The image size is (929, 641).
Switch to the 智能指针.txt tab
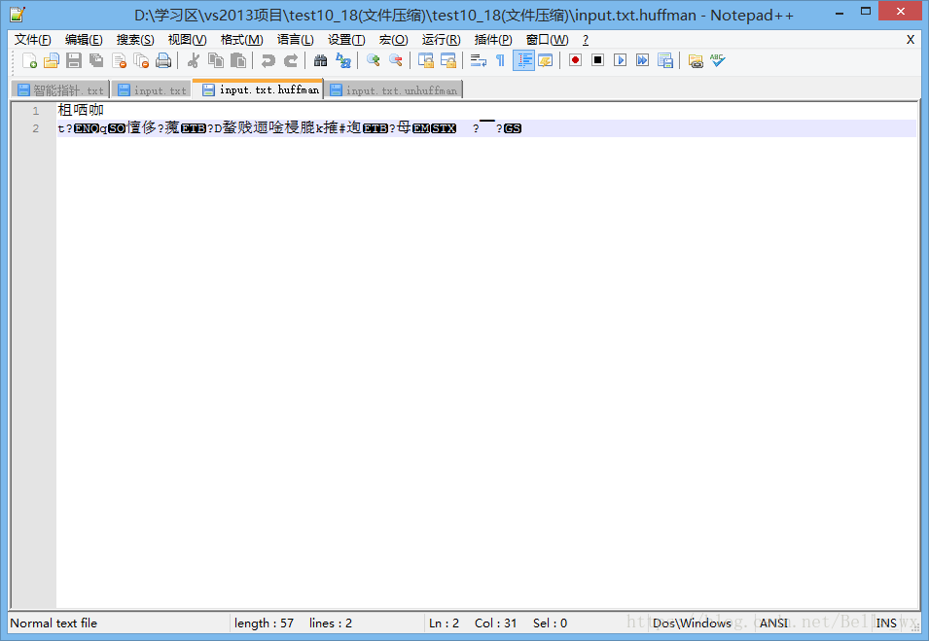coord(60,90)
